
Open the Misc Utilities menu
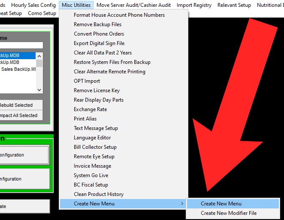[76, 5]
